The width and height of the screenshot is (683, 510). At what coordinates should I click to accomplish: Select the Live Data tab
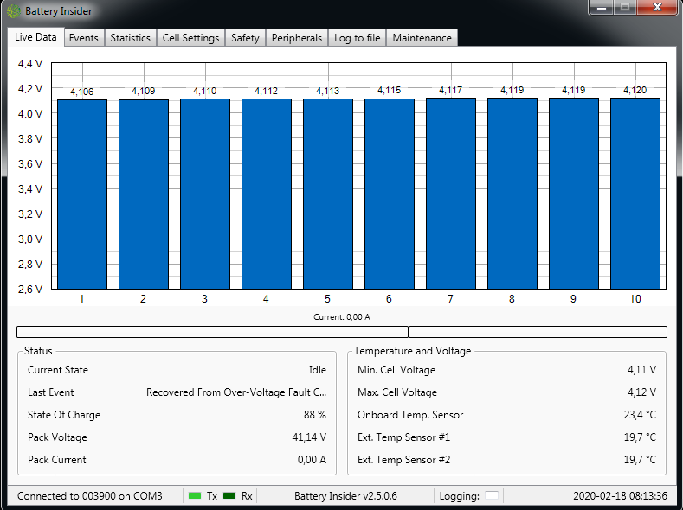[35, 37]
